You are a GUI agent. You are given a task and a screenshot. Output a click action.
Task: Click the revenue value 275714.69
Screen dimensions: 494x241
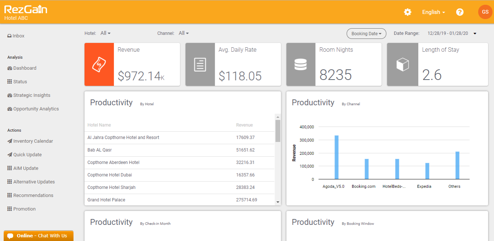point(247,200)
